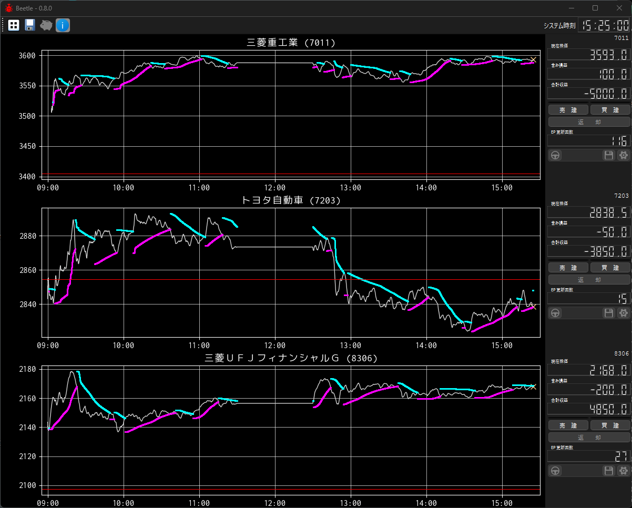The image size is (632, 508).
Task: Click the steering wheel icon for 8306
Action: 555,471
